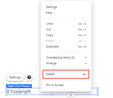Click the bottom-center resize handle circle
Image resolution: width=113 pixels, height=98 pixels.
click(52, 95)
